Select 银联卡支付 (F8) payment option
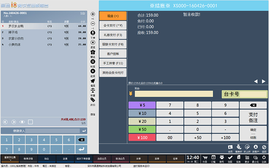Image resolution: width=269 pixels, height=168 pixels. click(113, 44)
